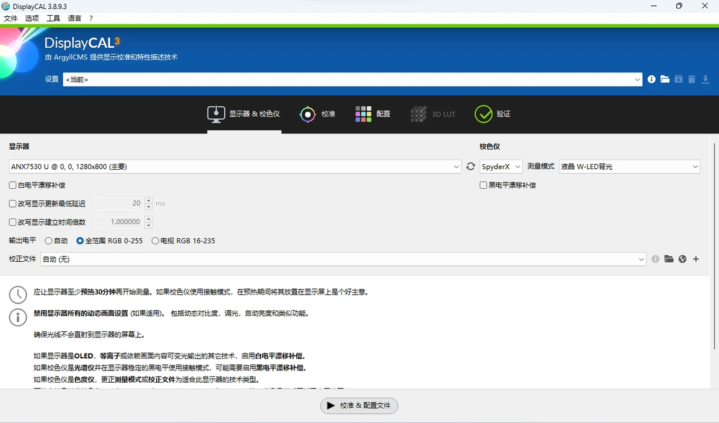The height and width of the screenshot is (423, 719).
Task: Enable 黑电平漂移补偿 checkbox
Action: (x=483, y=185)
